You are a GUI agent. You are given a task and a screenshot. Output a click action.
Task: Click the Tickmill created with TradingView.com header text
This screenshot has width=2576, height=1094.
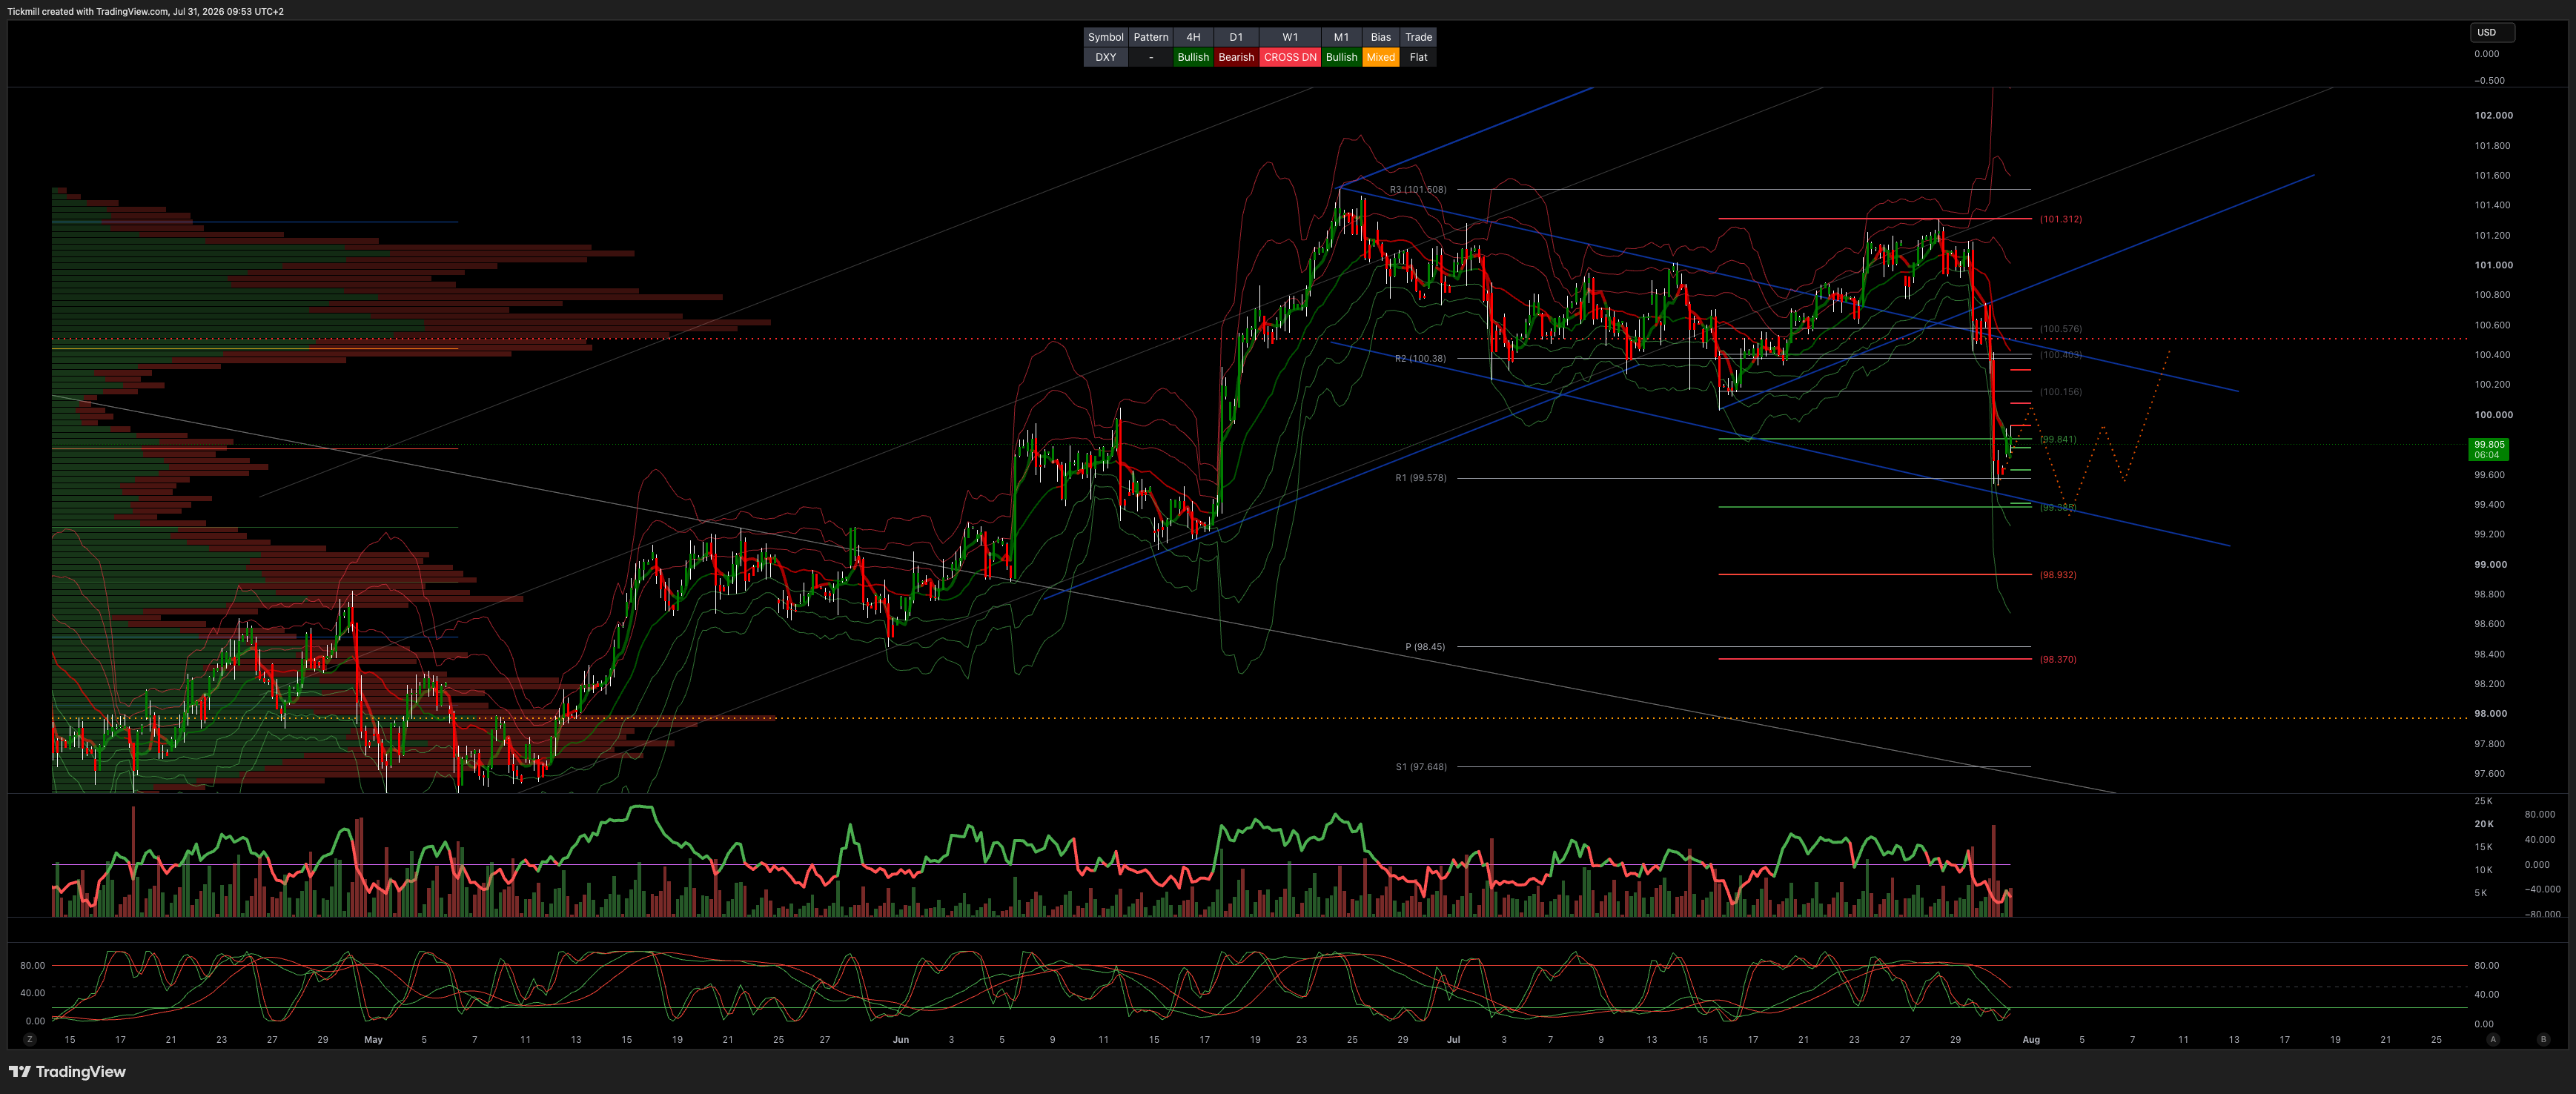click(x=146, y=12)
